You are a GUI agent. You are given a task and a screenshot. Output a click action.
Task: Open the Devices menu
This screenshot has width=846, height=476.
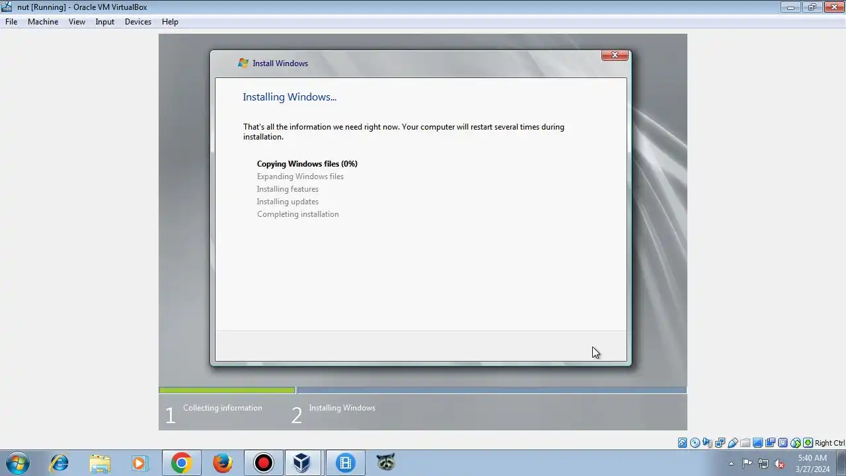tap(138, 22)
